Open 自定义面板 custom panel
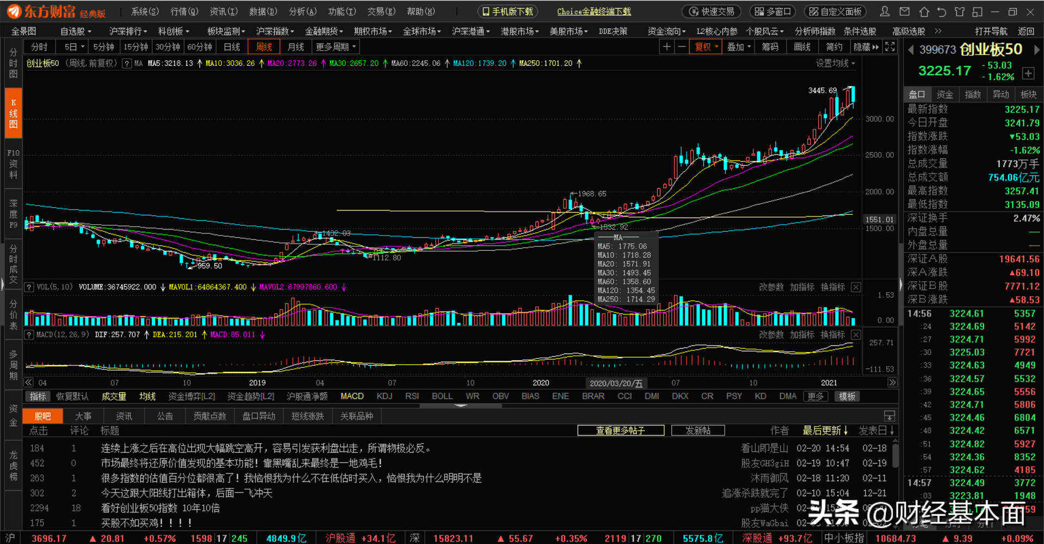This screenshot has width=1044, height=544. point(835,11)
